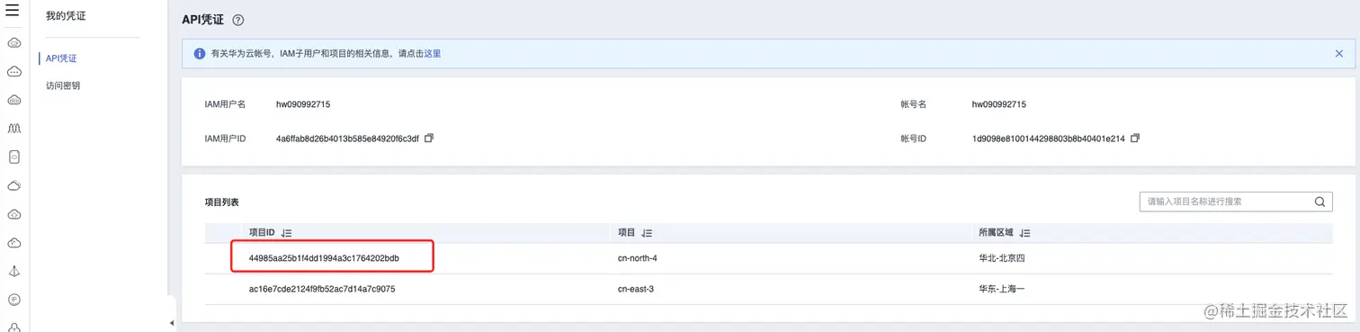
Task: Click the search magnifier icon
Action: (x=1320, y=202)
